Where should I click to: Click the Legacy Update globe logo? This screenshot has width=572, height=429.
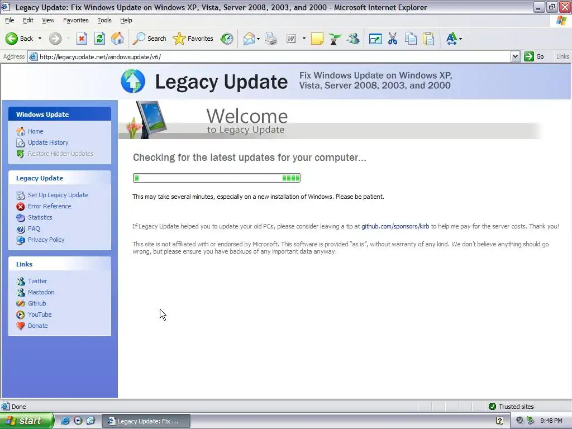(x=133, y=81)
